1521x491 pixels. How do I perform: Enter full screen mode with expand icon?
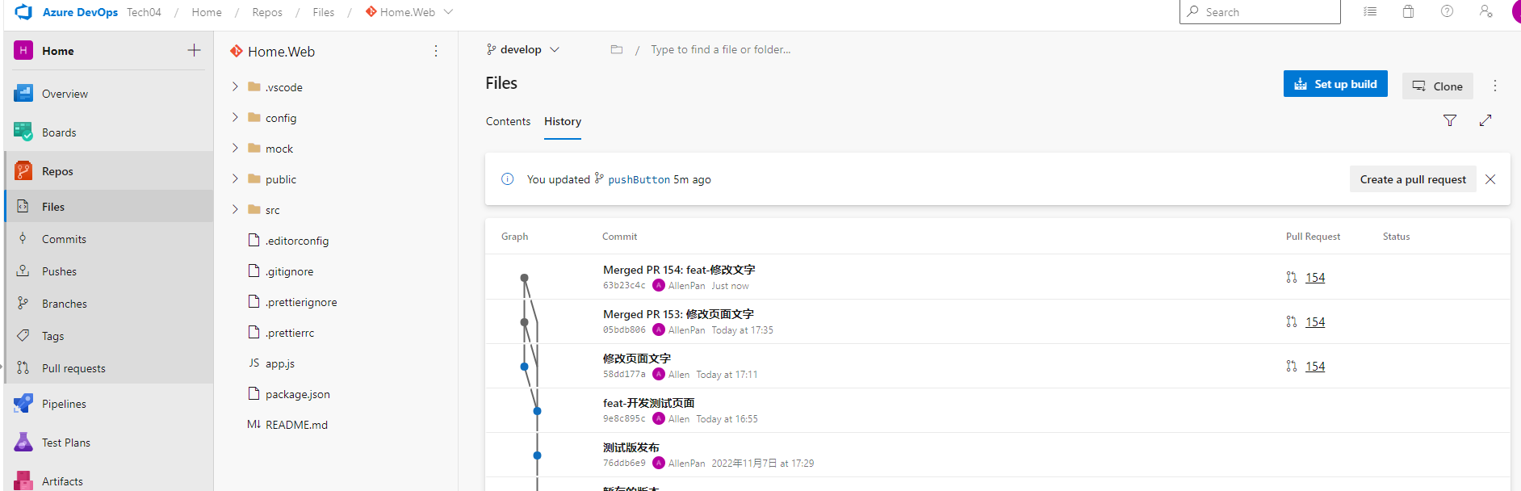click(1485, 120)
